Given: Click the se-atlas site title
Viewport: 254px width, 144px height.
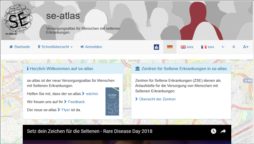Looking at the screenshot, I should click(x=63, y=16).
